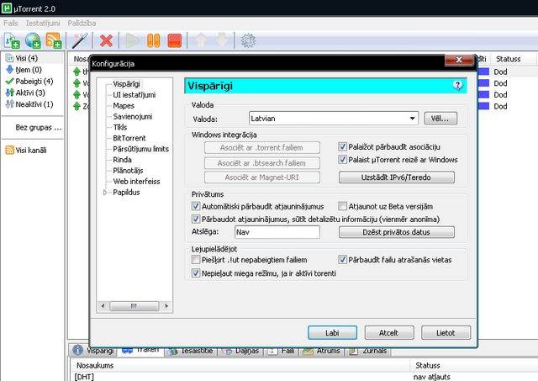Screen dimensions: 538x381
Task: Toggle Palaižot pārbaudīt asociāciju checkbox
Action: pos(342,147)
